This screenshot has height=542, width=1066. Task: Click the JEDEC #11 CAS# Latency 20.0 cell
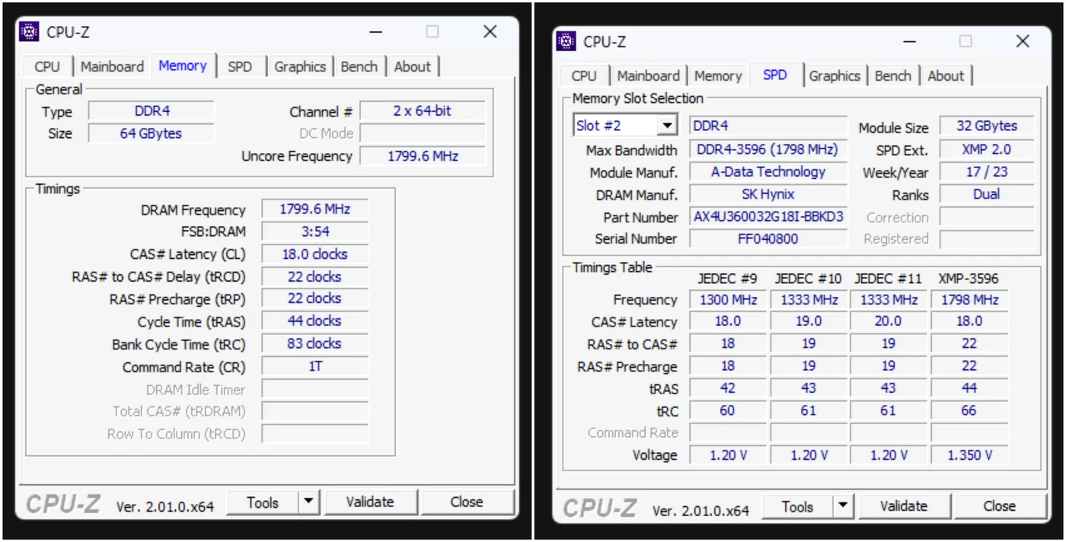click(889, 321)
